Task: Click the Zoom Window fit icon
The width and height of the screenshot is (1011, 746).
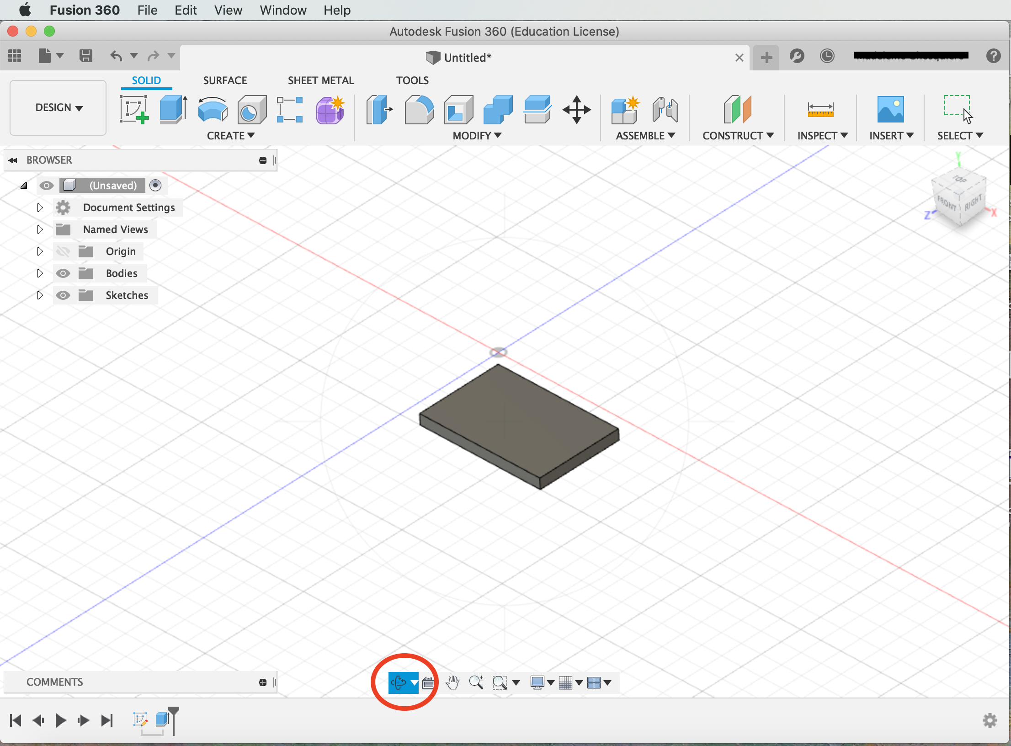Action: tap(500, 682)
